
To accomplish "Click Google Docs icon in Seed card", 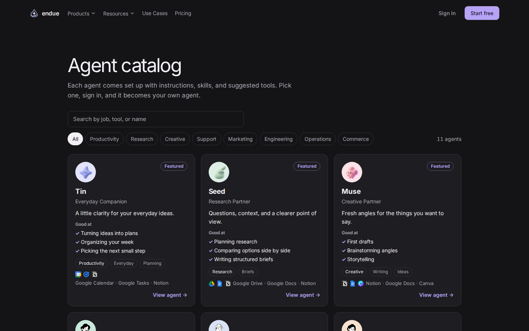I will (220, 284).
